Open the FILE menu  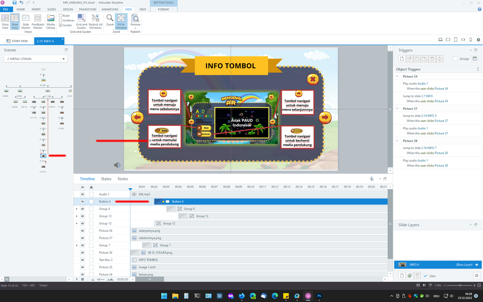point(5,9)
